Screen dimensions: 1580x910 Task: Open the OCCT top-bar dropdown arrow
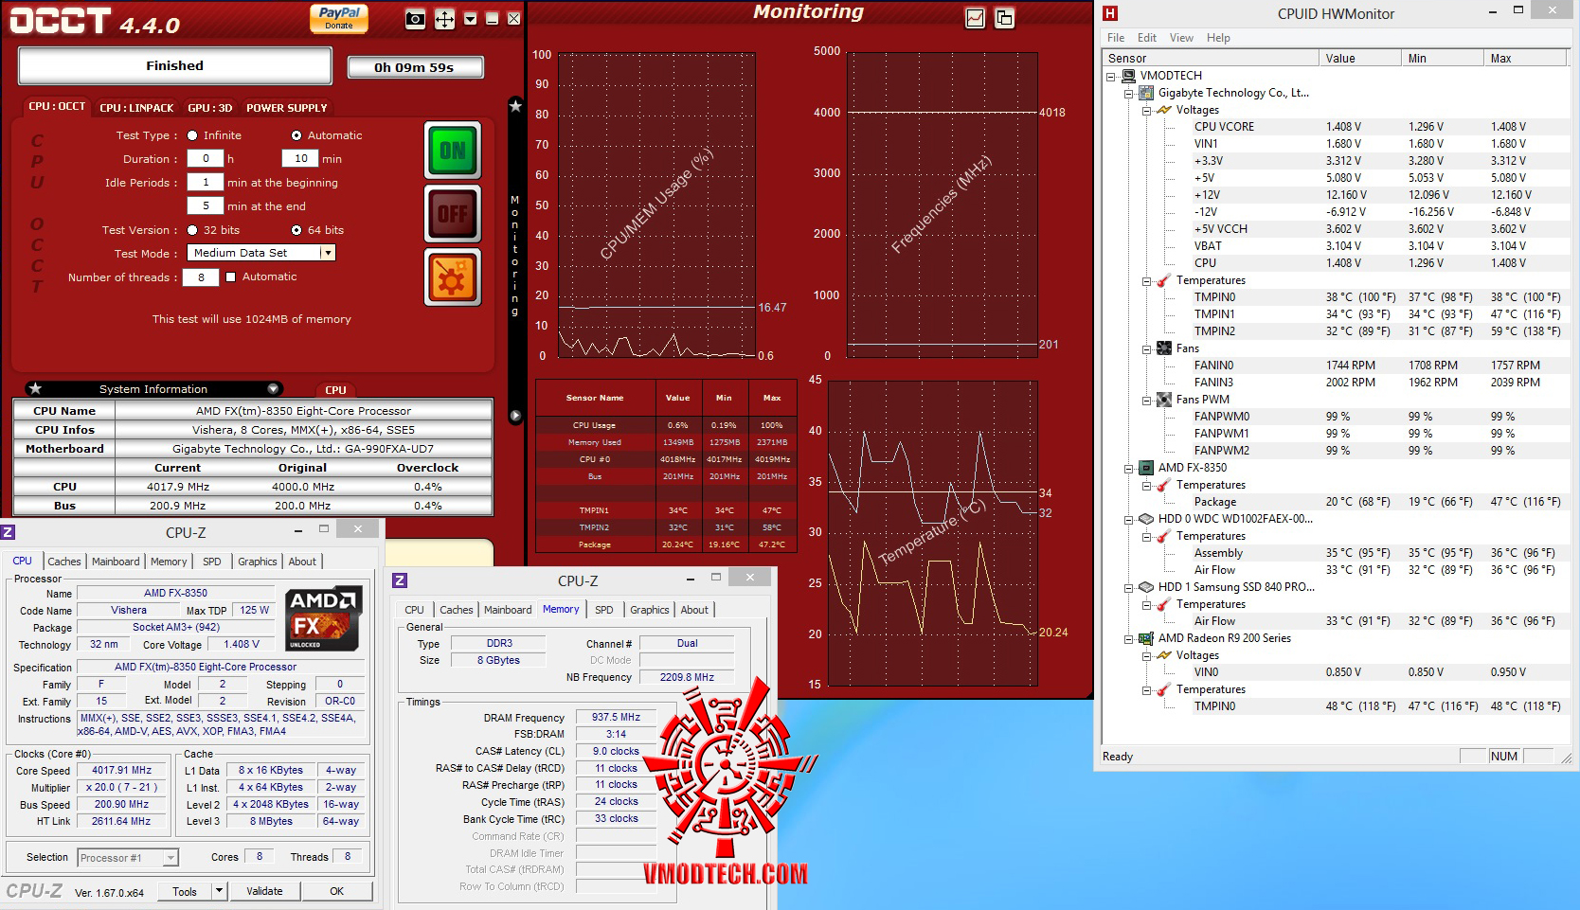point(470,19)
